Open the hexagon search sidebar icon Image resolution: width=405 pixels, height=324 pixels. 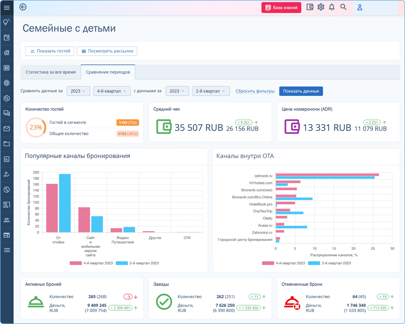pyautogui.click(x=7, y=98)
